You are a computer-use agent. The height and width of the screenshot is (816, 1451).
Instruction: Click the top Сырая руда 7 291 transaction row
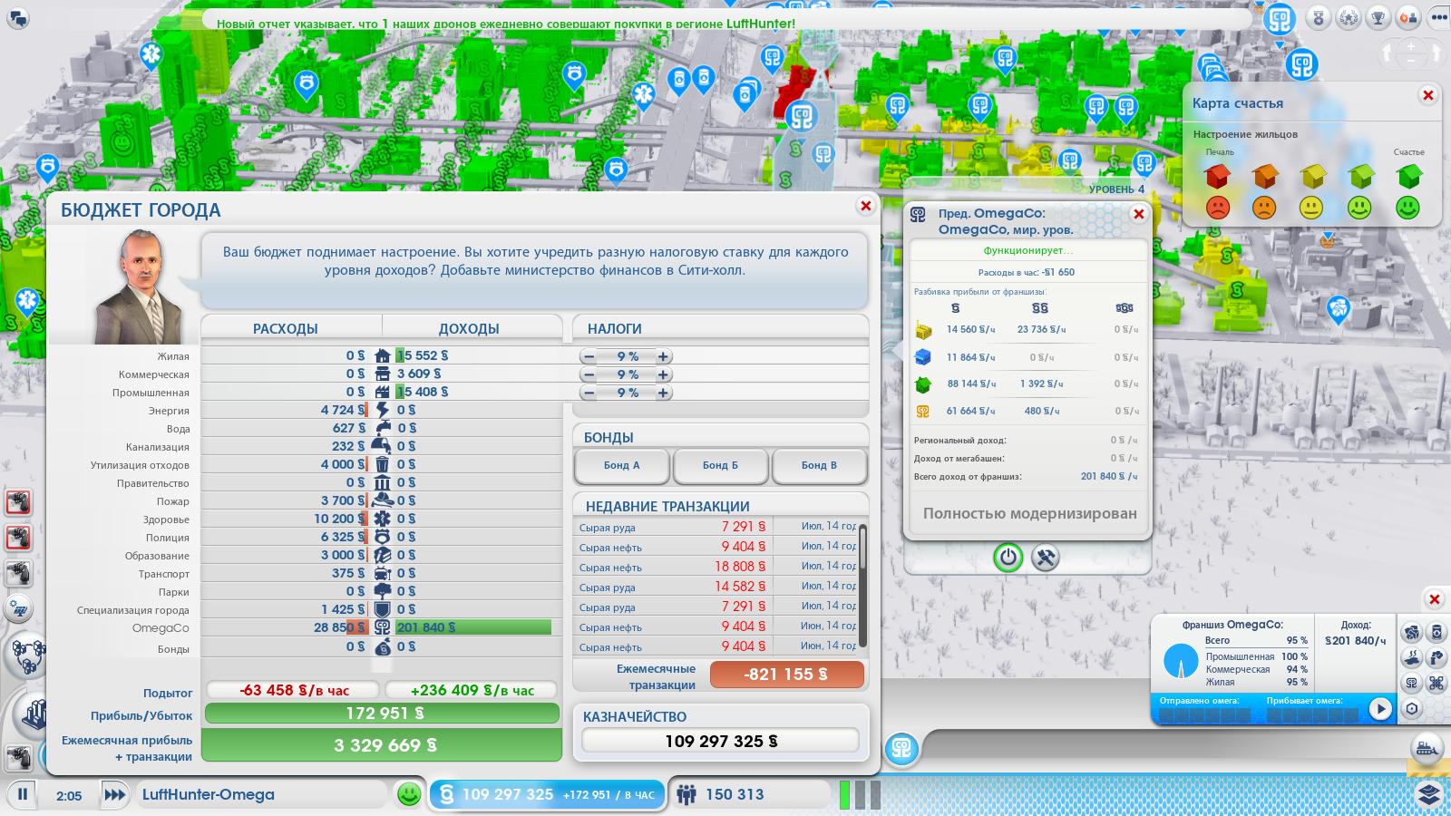pyautogui.click(x=716, y=527)
